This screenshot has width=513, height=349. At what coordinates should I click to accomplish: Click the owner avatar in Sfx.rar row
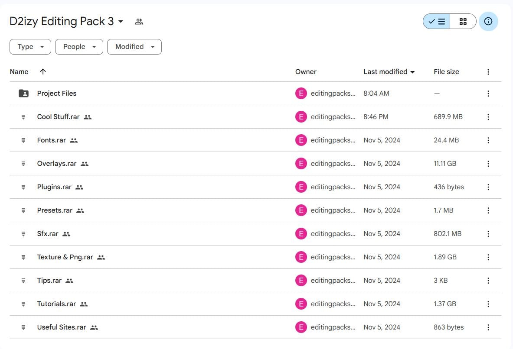pyautogui.click(x=301, y=234)
